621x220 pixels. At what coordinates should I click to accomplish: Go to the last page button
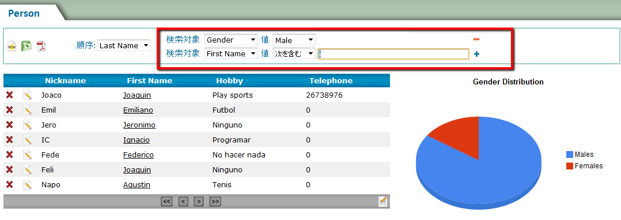(215, 202)
